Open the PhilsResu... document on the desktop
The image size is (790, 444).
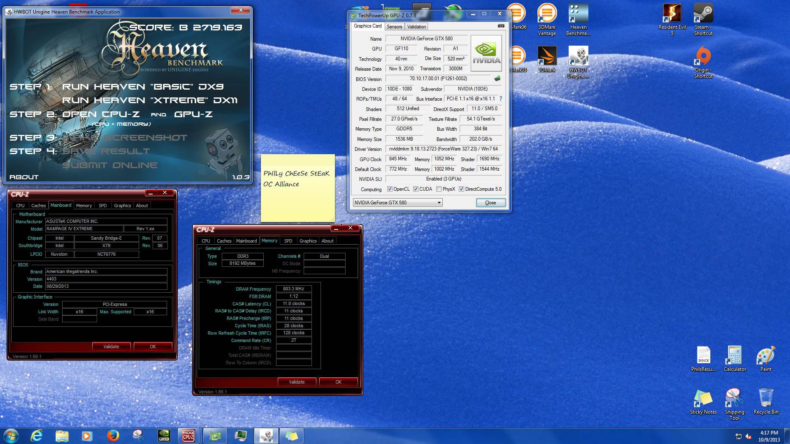tap(703, 359)
